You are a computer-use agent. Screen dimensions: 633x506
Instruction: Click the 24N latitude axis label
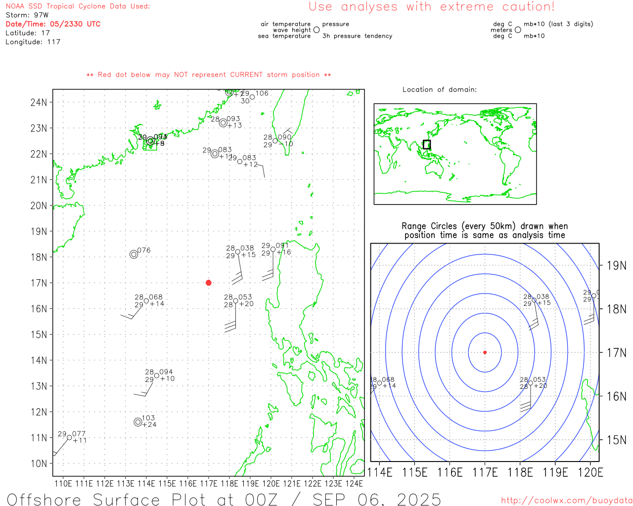(39, 102)
